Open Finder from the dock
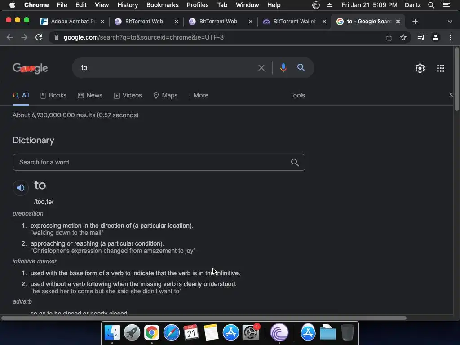Image resolution: width=460 pixels, height=345 pixels. click(112, 332)
